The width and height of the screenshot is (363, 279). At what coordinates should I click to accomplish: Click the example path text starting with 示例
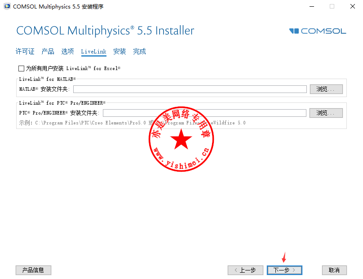coord(132,123)
